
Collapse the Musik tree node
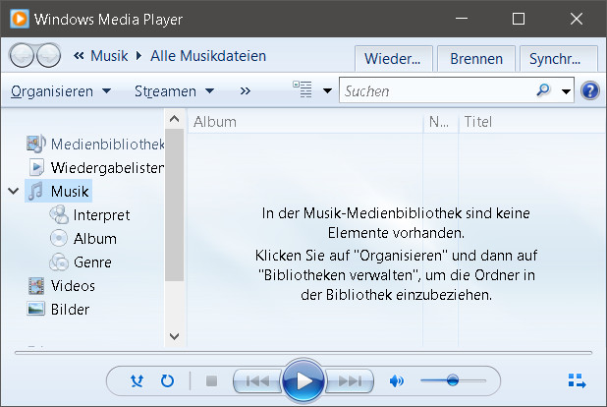14,191
